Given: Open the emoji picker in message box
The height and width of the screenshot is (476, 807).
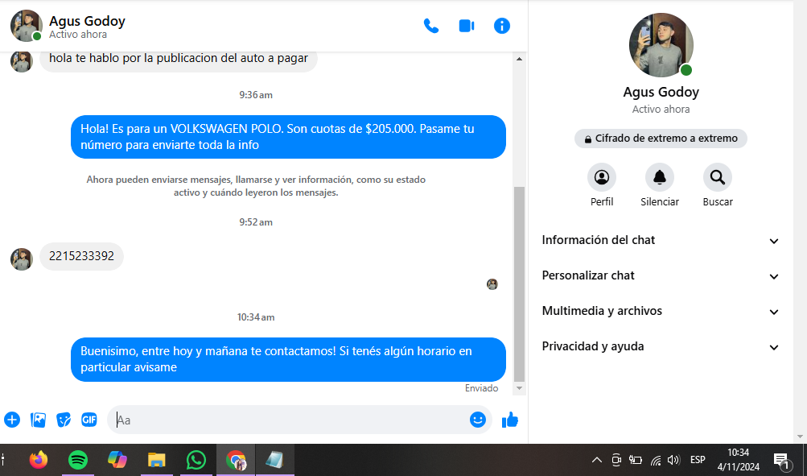Looking at the screenshot, I should coord(478,420).
